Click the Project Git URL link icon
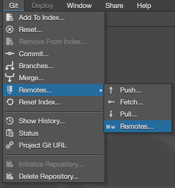 point(10,145)
